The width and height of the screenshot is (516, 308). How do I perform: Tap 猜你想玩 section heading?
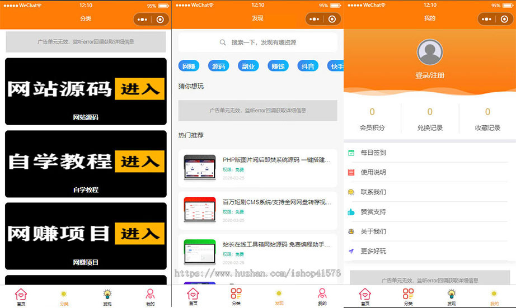pyautogui.click(x=191, y=87)
